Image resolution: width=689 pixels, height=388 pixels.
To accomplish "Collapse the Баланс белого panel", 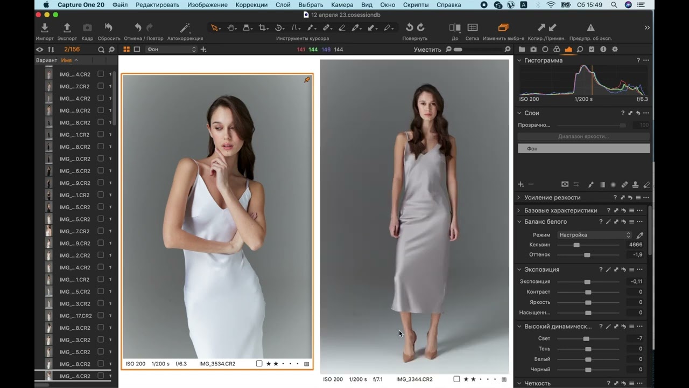I will tap(519, 221).
